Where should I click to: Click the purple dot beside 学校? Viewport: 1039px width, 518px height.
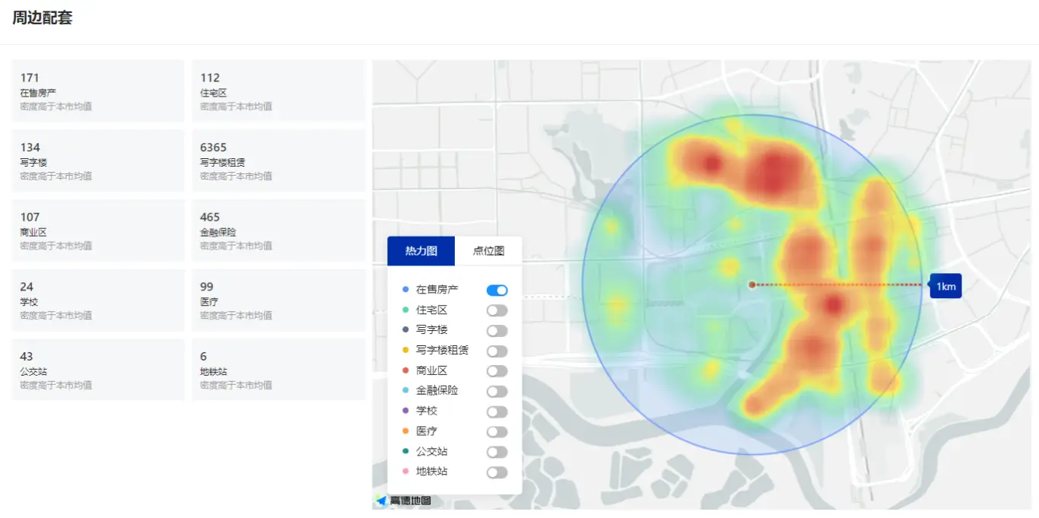(x=405, y=411)
